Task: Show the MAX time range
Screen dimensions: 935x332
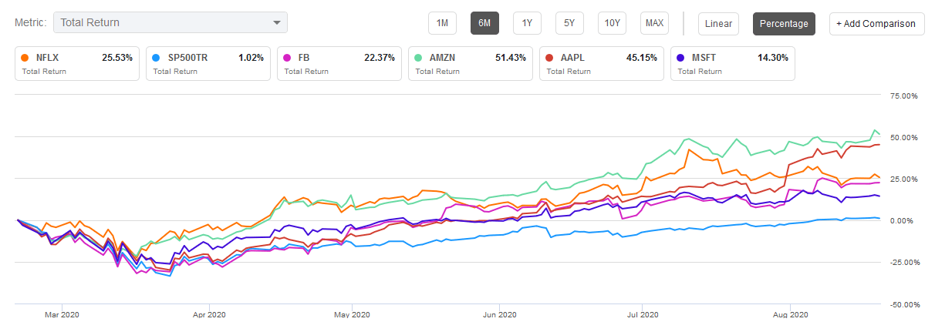Action: click(x=654, y=23)
